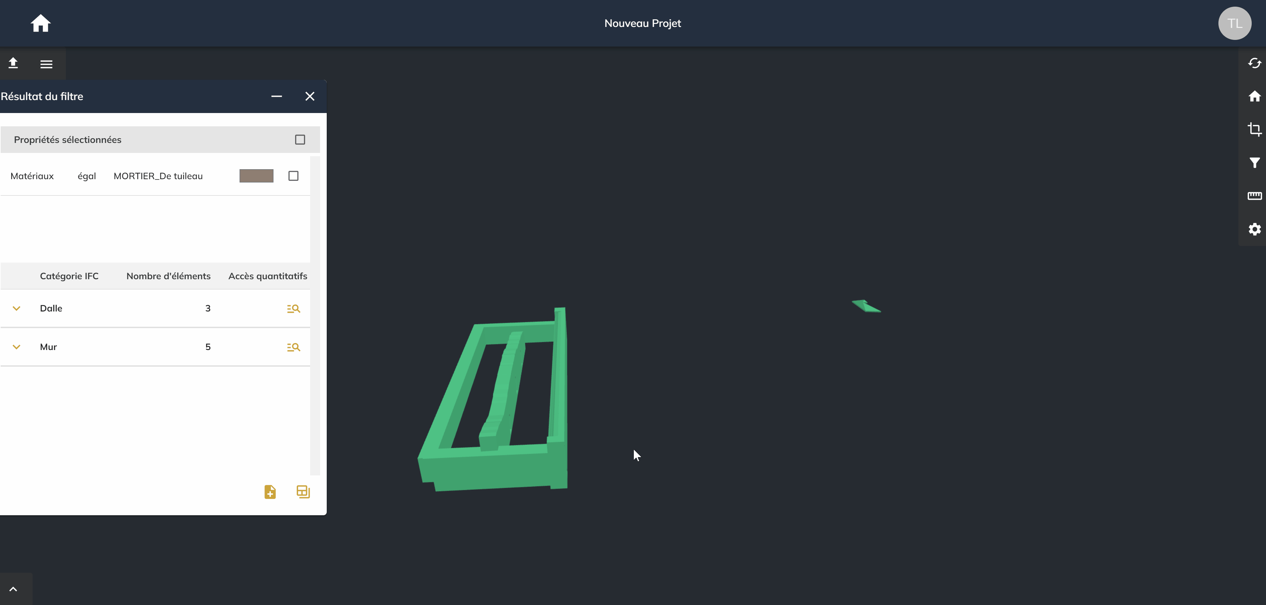Select the ruler measure tool
Image resolution: width=1266 pixels, height=605 pixels.
tap(1254, 196)
